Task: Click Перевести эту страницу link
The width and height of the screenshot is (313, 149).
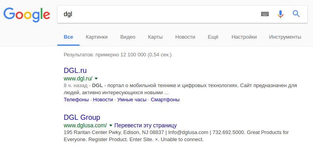Action: coord(146,125)
